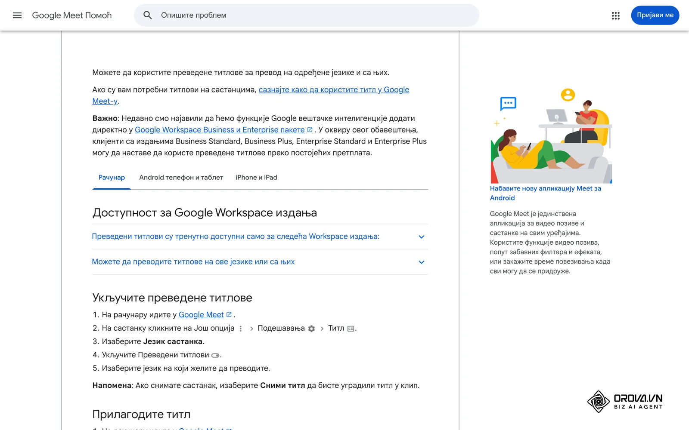Click the bold text Језик састанка
This screenshot has width=689, height=430.
tap(173, 341)
